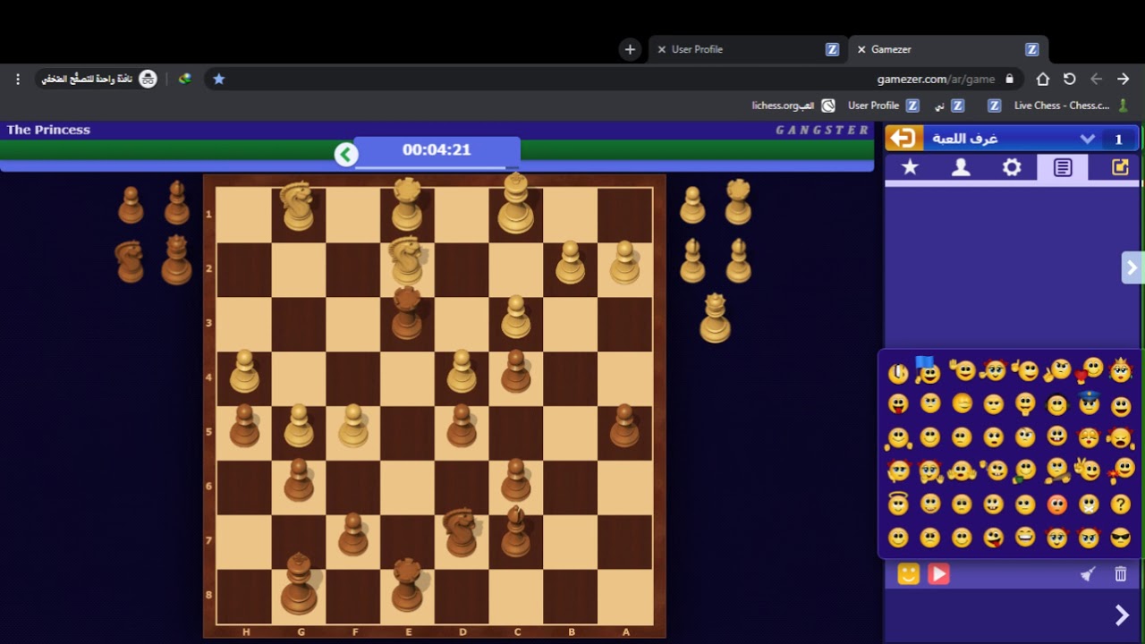Select the white king at the top
Viewport: 1145px width, 644px height.
coord(515,204)
